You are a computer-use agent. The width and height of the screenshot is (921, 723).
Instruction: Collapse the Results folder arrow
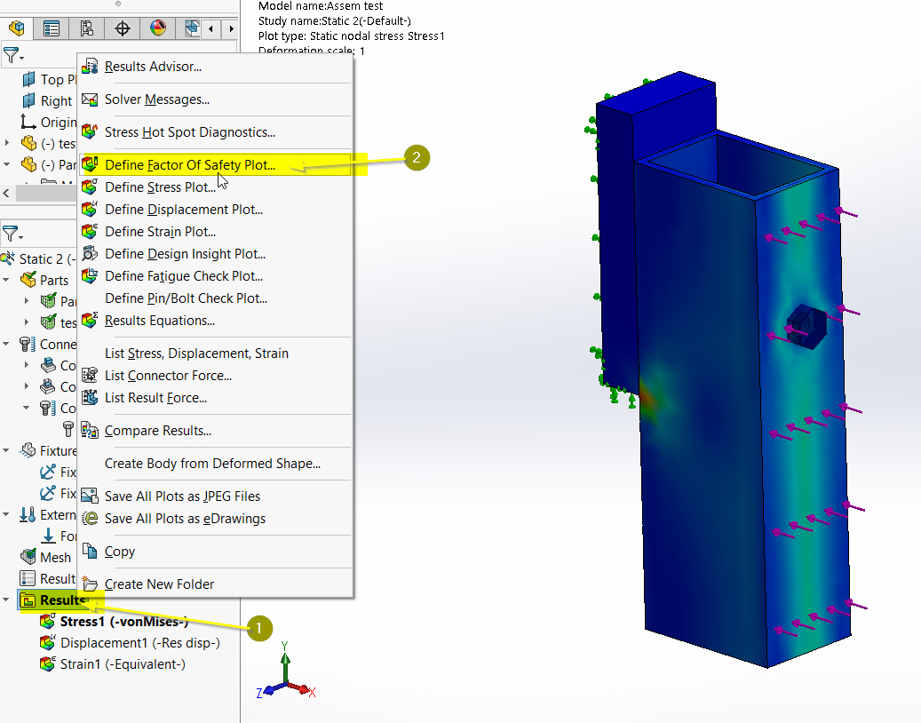point(6,600)
